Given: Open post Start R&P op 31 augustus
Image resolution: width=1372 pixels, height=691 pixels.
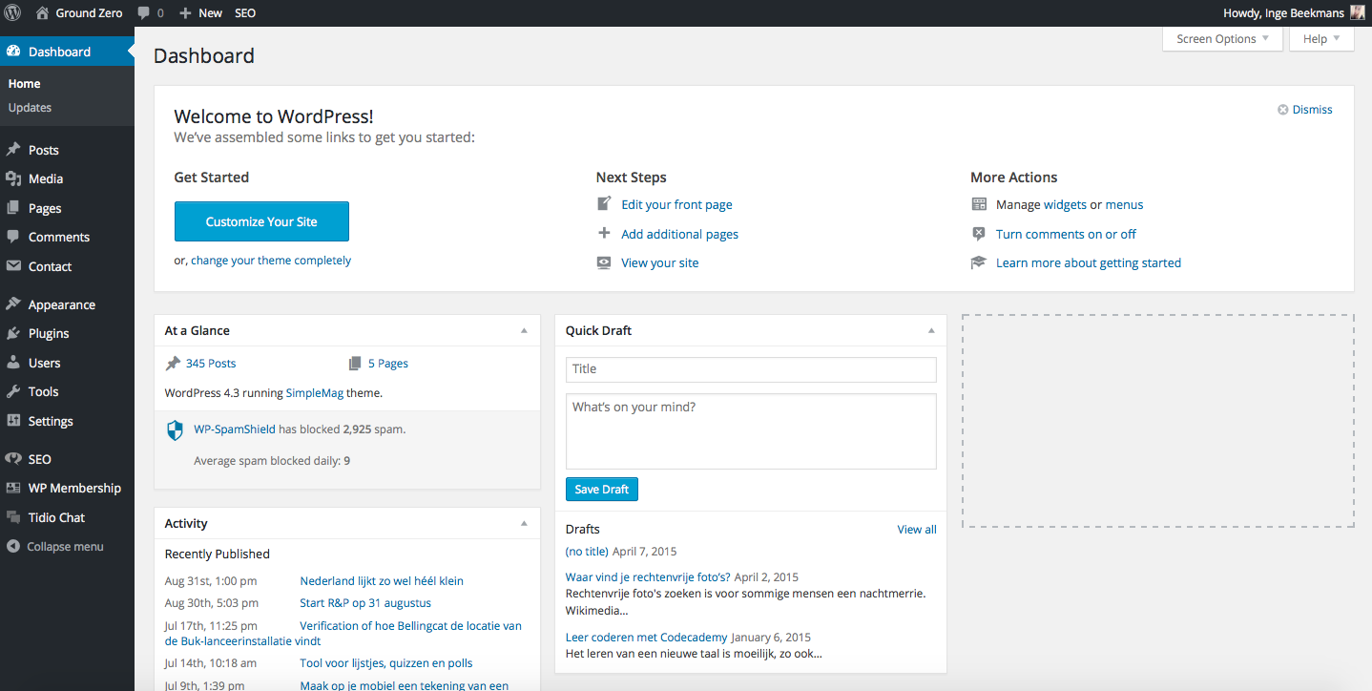Looking at the screenshot, I should [365, 603].
